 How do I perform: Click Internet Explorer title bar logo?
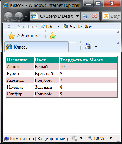(6, 5)
